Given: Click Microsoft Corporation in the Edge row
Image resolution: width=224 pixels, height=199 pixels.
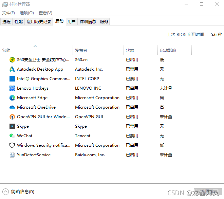Looking at the screenshot, I should click(97, 98).
